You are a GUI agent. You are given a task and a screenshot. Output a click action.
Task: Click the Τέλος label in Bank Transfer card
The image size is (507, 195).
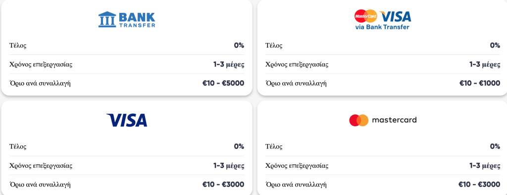click(x=18, y=45)
